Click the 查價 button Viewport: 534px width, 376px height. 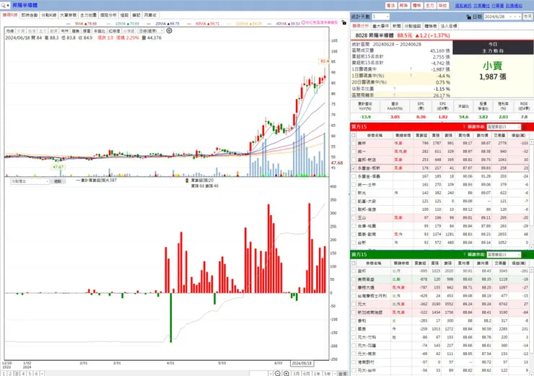click(342, 374)
